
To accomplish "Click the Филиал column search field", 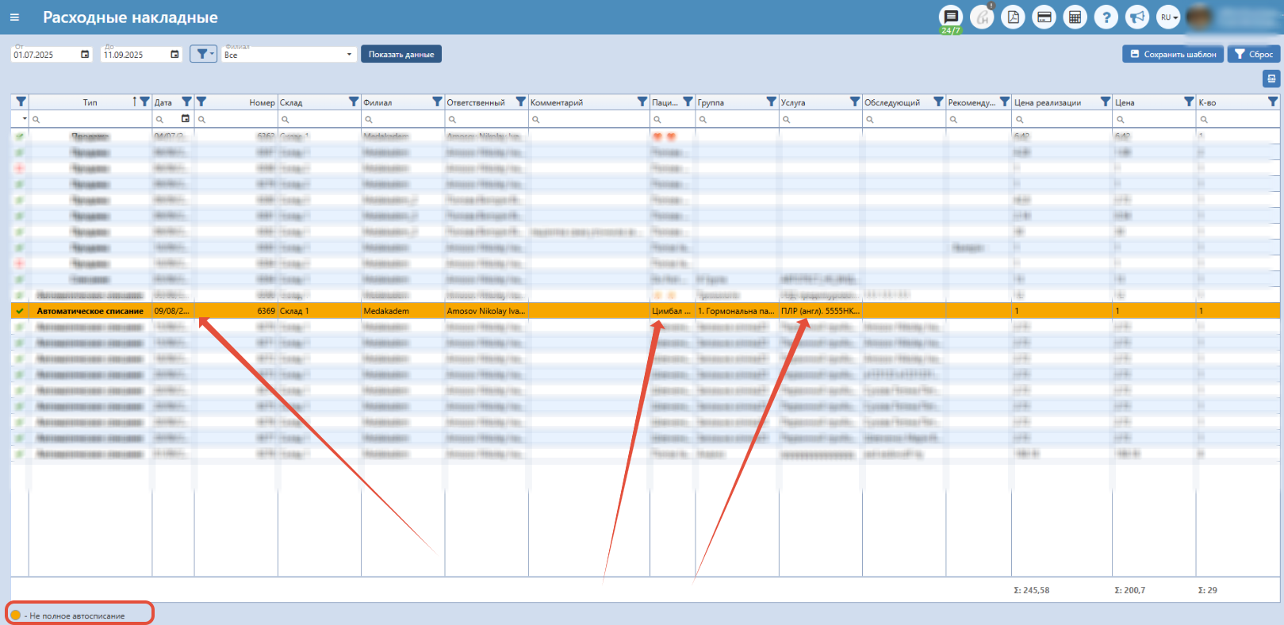I will pos(403,119).
